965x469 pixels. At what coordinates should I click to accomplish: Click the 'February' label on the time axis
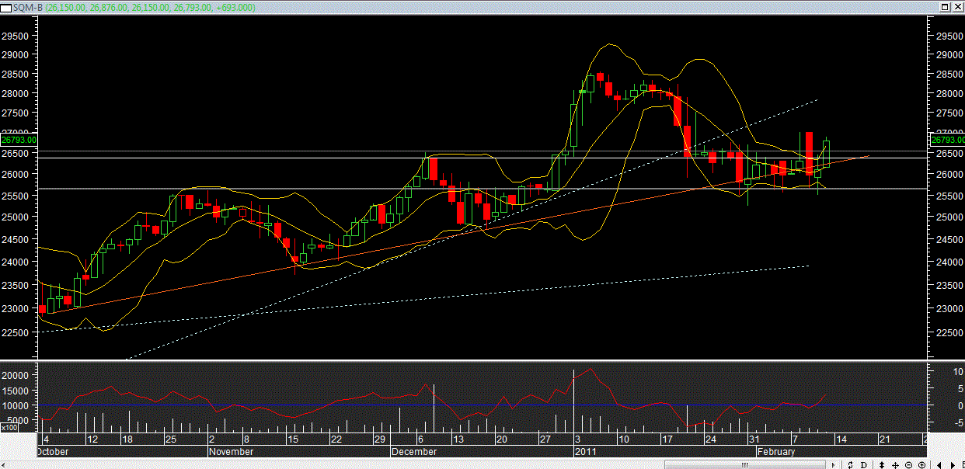777,451
